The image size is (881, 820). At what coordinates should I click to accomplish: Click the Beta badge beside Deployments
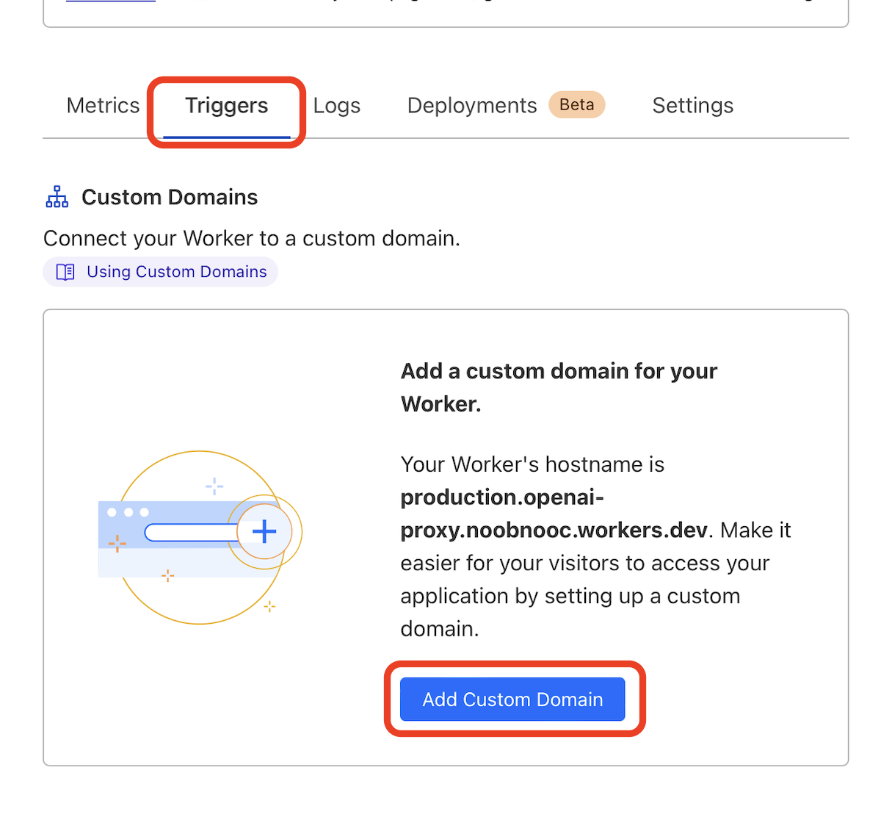coord(576,105)
